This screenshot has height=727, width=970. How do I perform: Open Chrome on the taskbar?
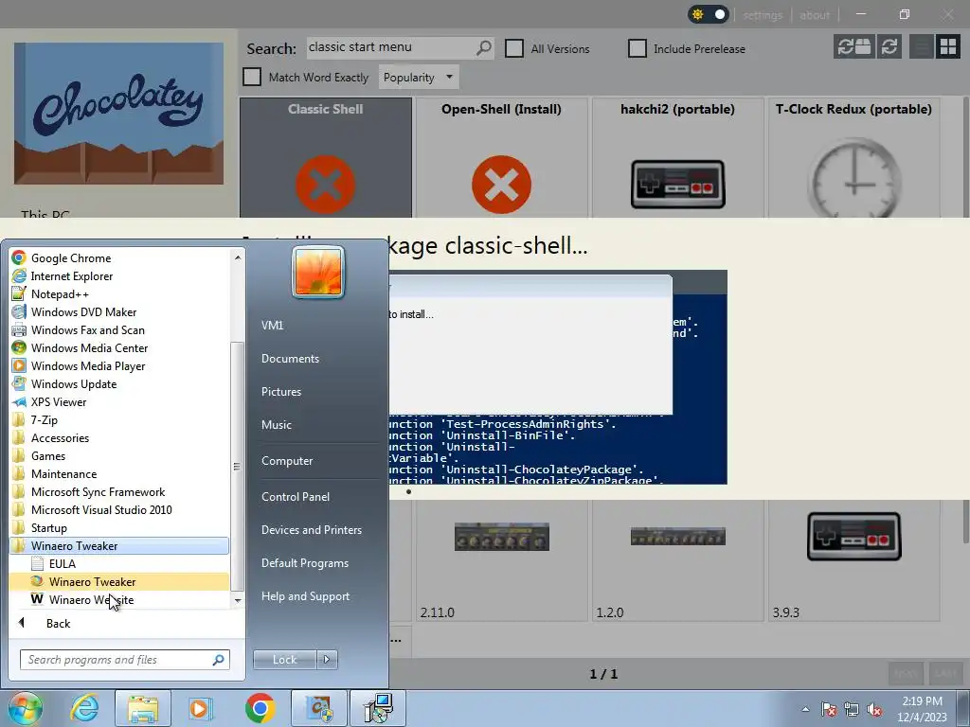pos(260,708)
